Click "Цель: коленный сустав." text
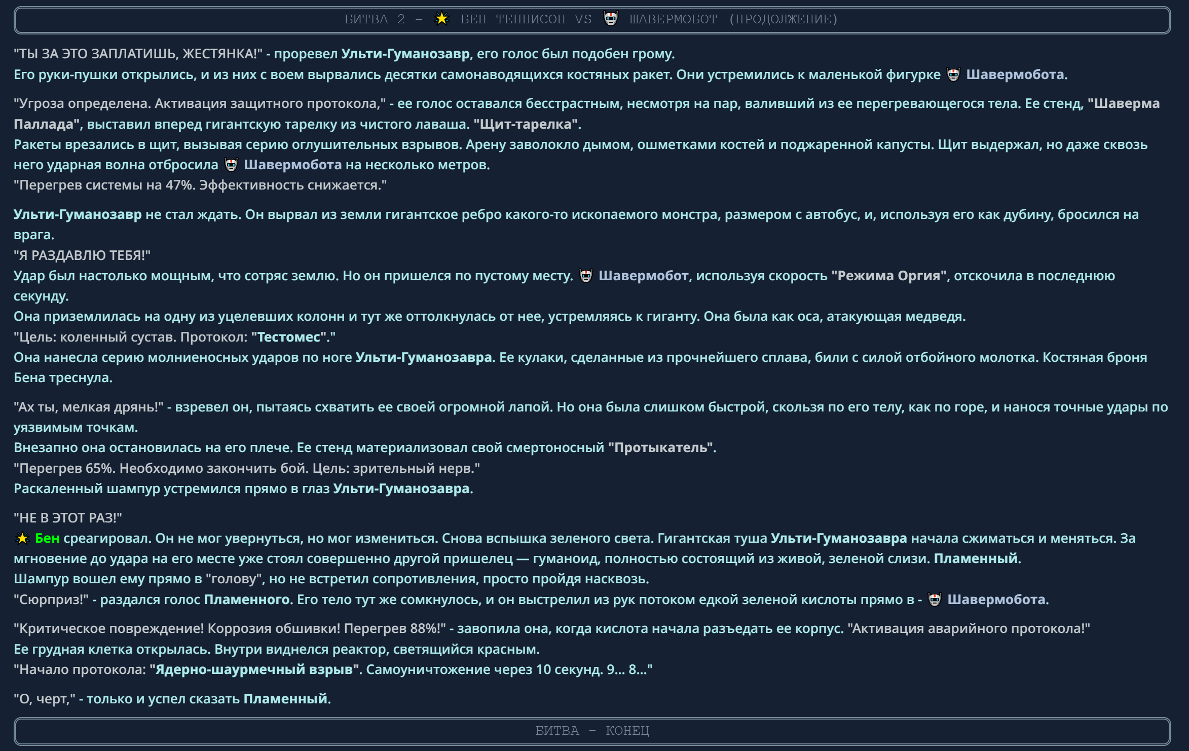Viewport: 1189px width, 751px height. click(98, 337)
